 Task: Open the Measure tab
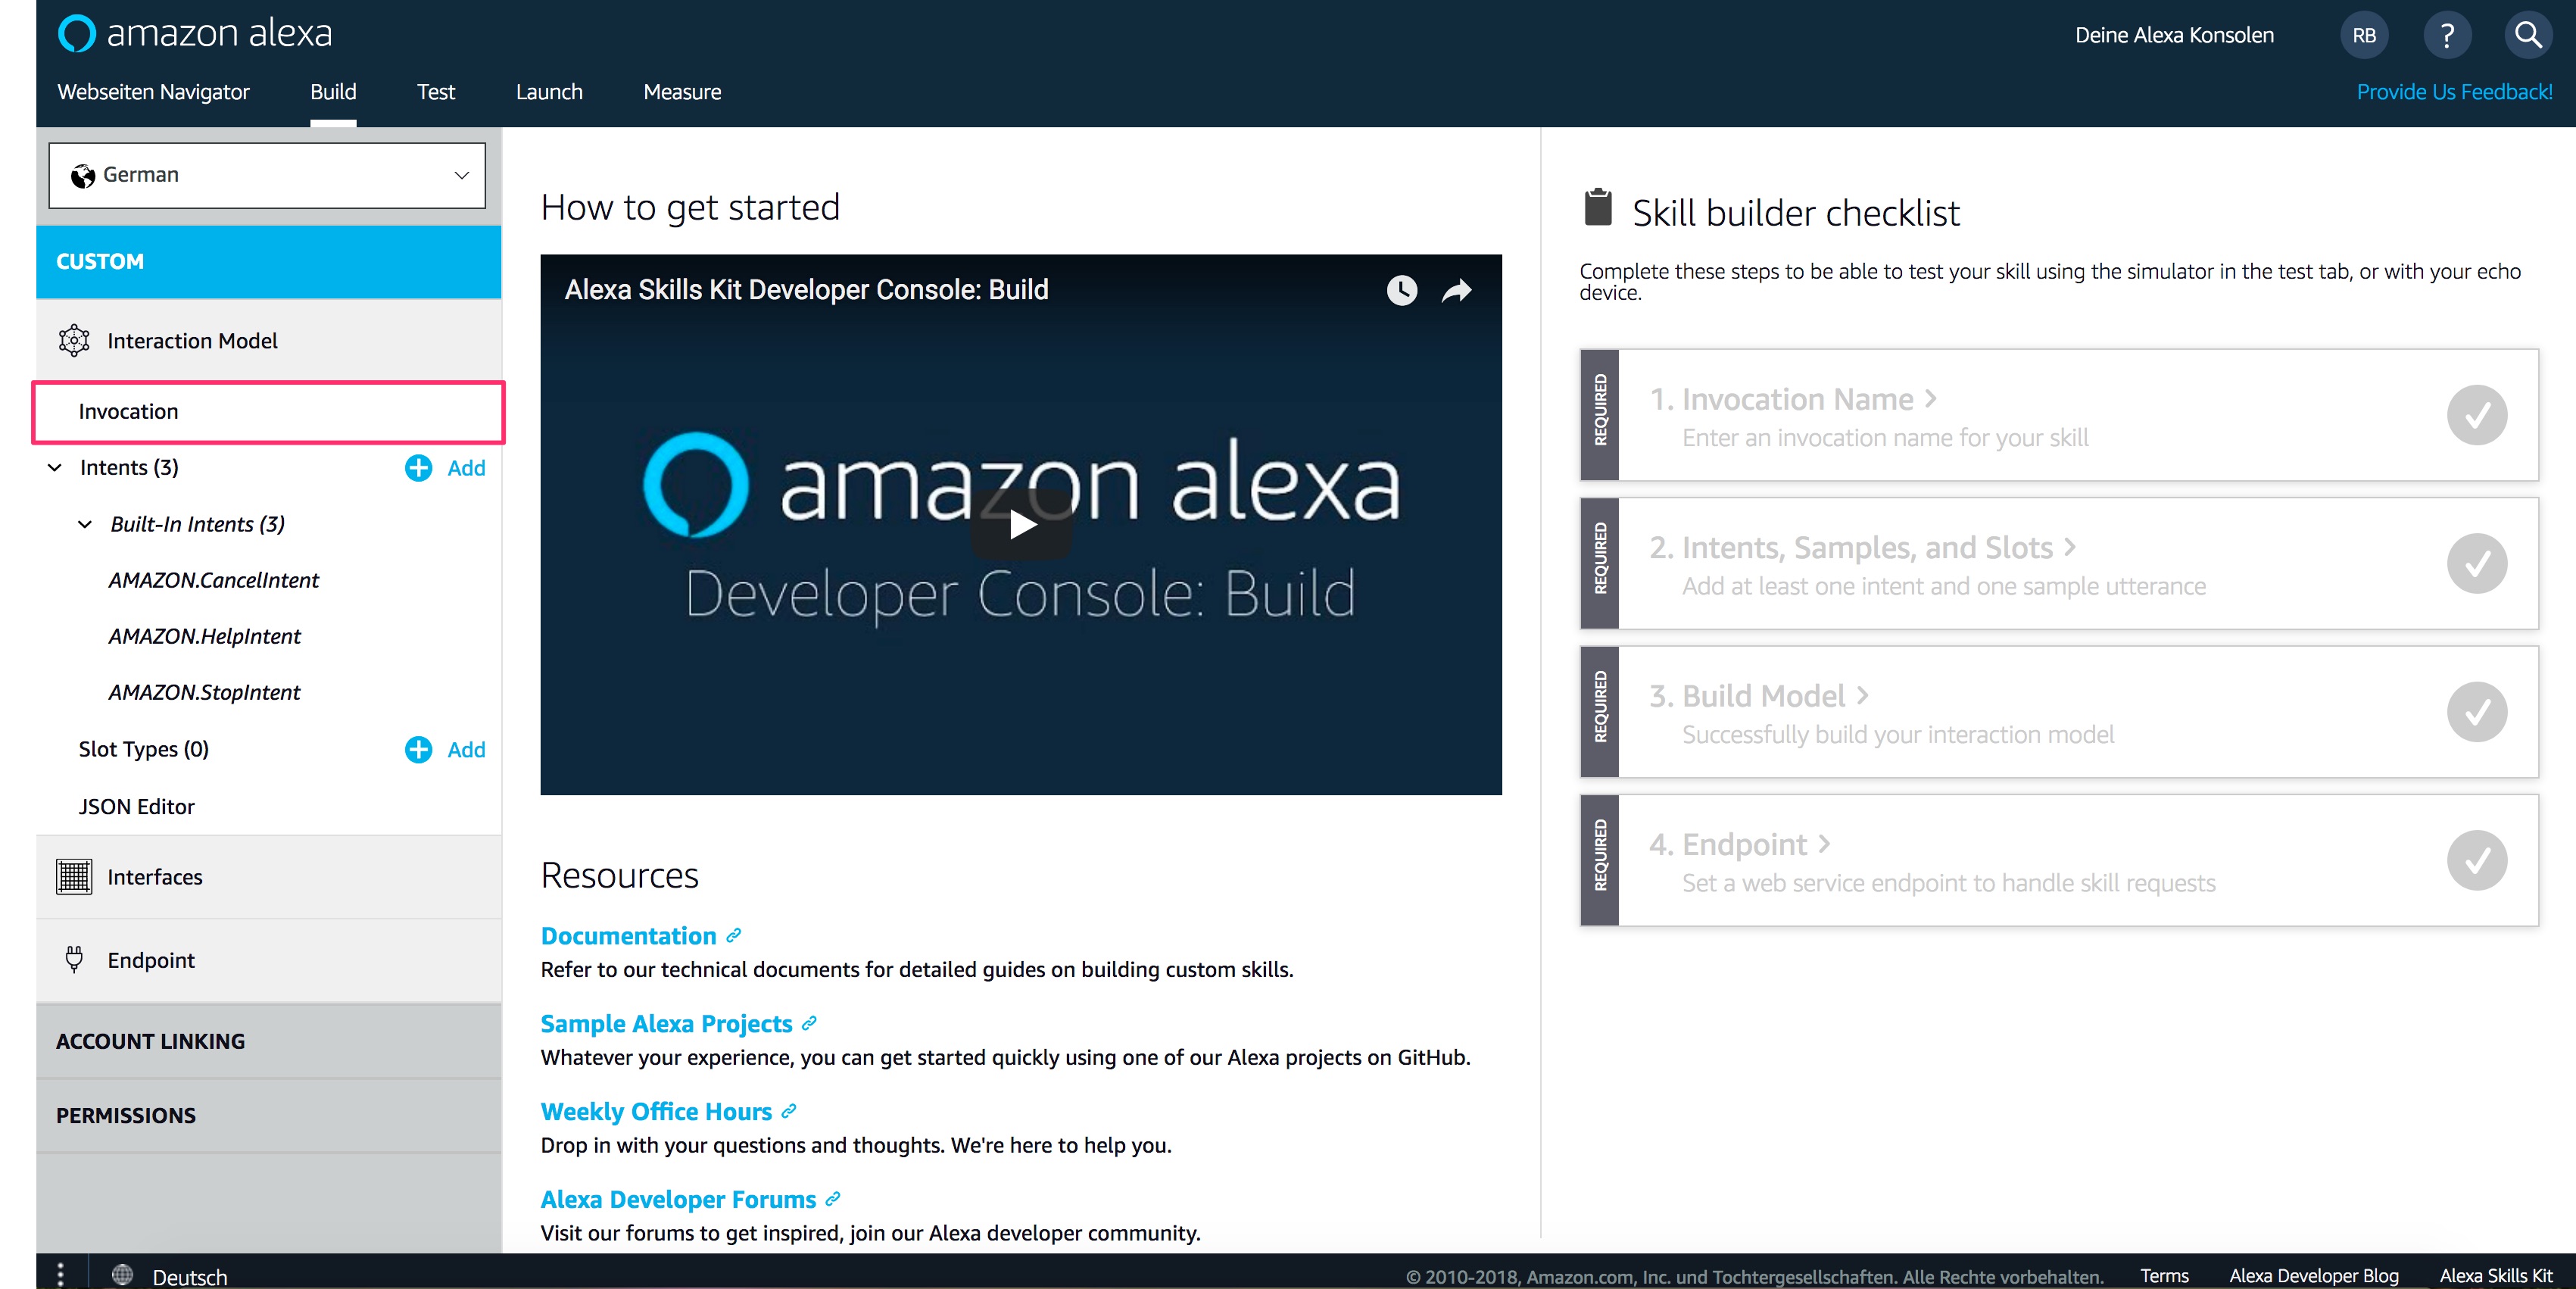coord(682,92)
